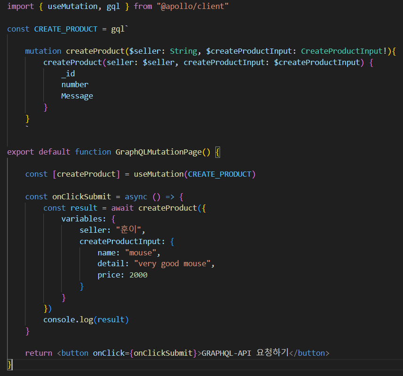
Task: Click the function keyword
Action: (x=93, y=152)
